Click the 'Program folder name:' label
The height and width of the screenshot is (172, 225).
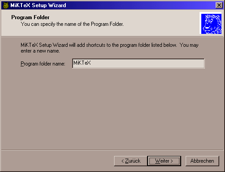pyautogui.click(x=43, y=64)
